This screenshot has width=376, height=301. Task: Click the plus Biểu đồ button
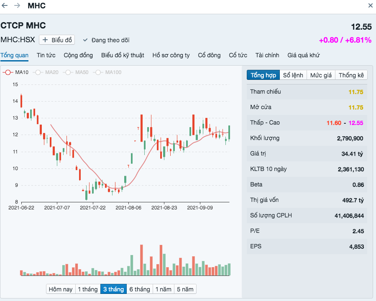point(57,40)
